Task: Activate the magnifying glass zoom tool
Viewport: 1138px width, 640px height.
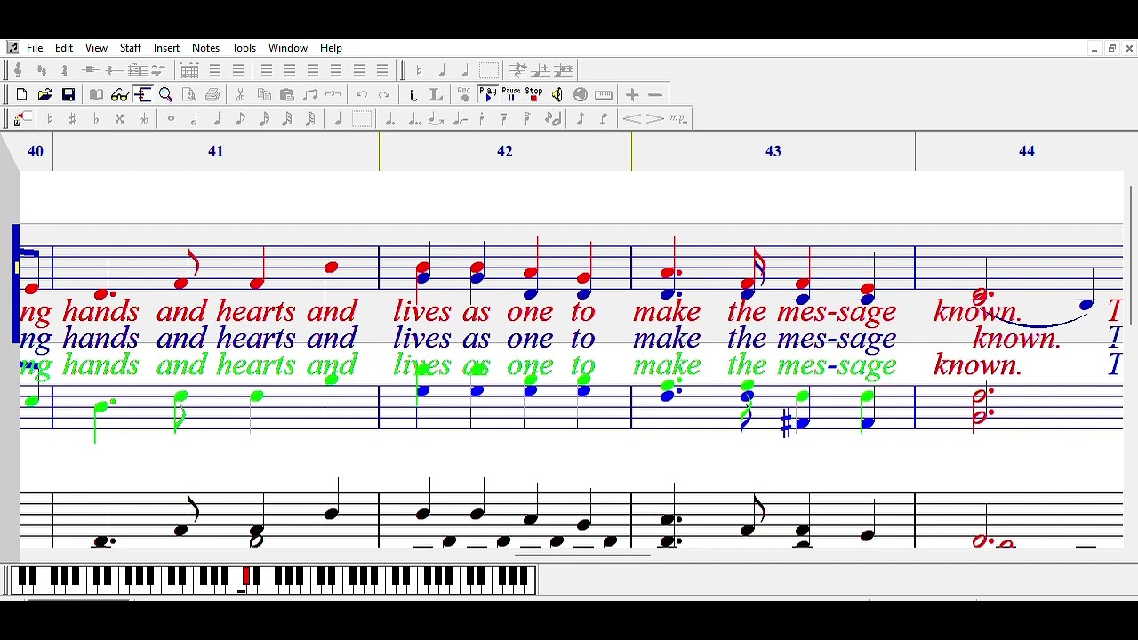Action: 166,94
